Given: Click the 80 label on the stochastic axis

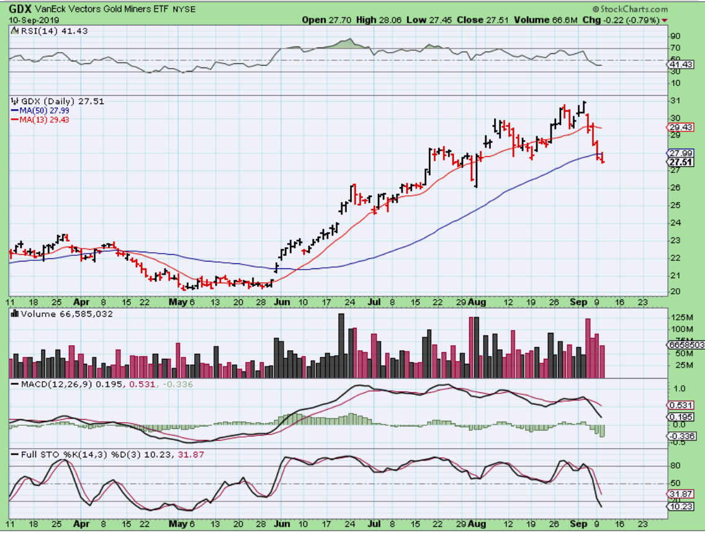Looking at the screenshot, I should coord(675,466).
